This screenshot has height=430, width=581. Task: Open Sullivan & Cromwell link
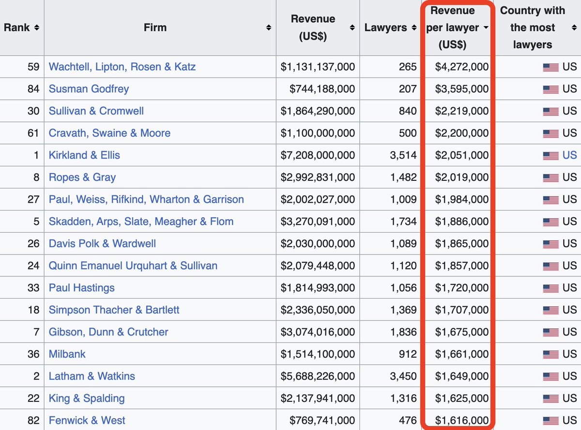(x=96, y=111)
